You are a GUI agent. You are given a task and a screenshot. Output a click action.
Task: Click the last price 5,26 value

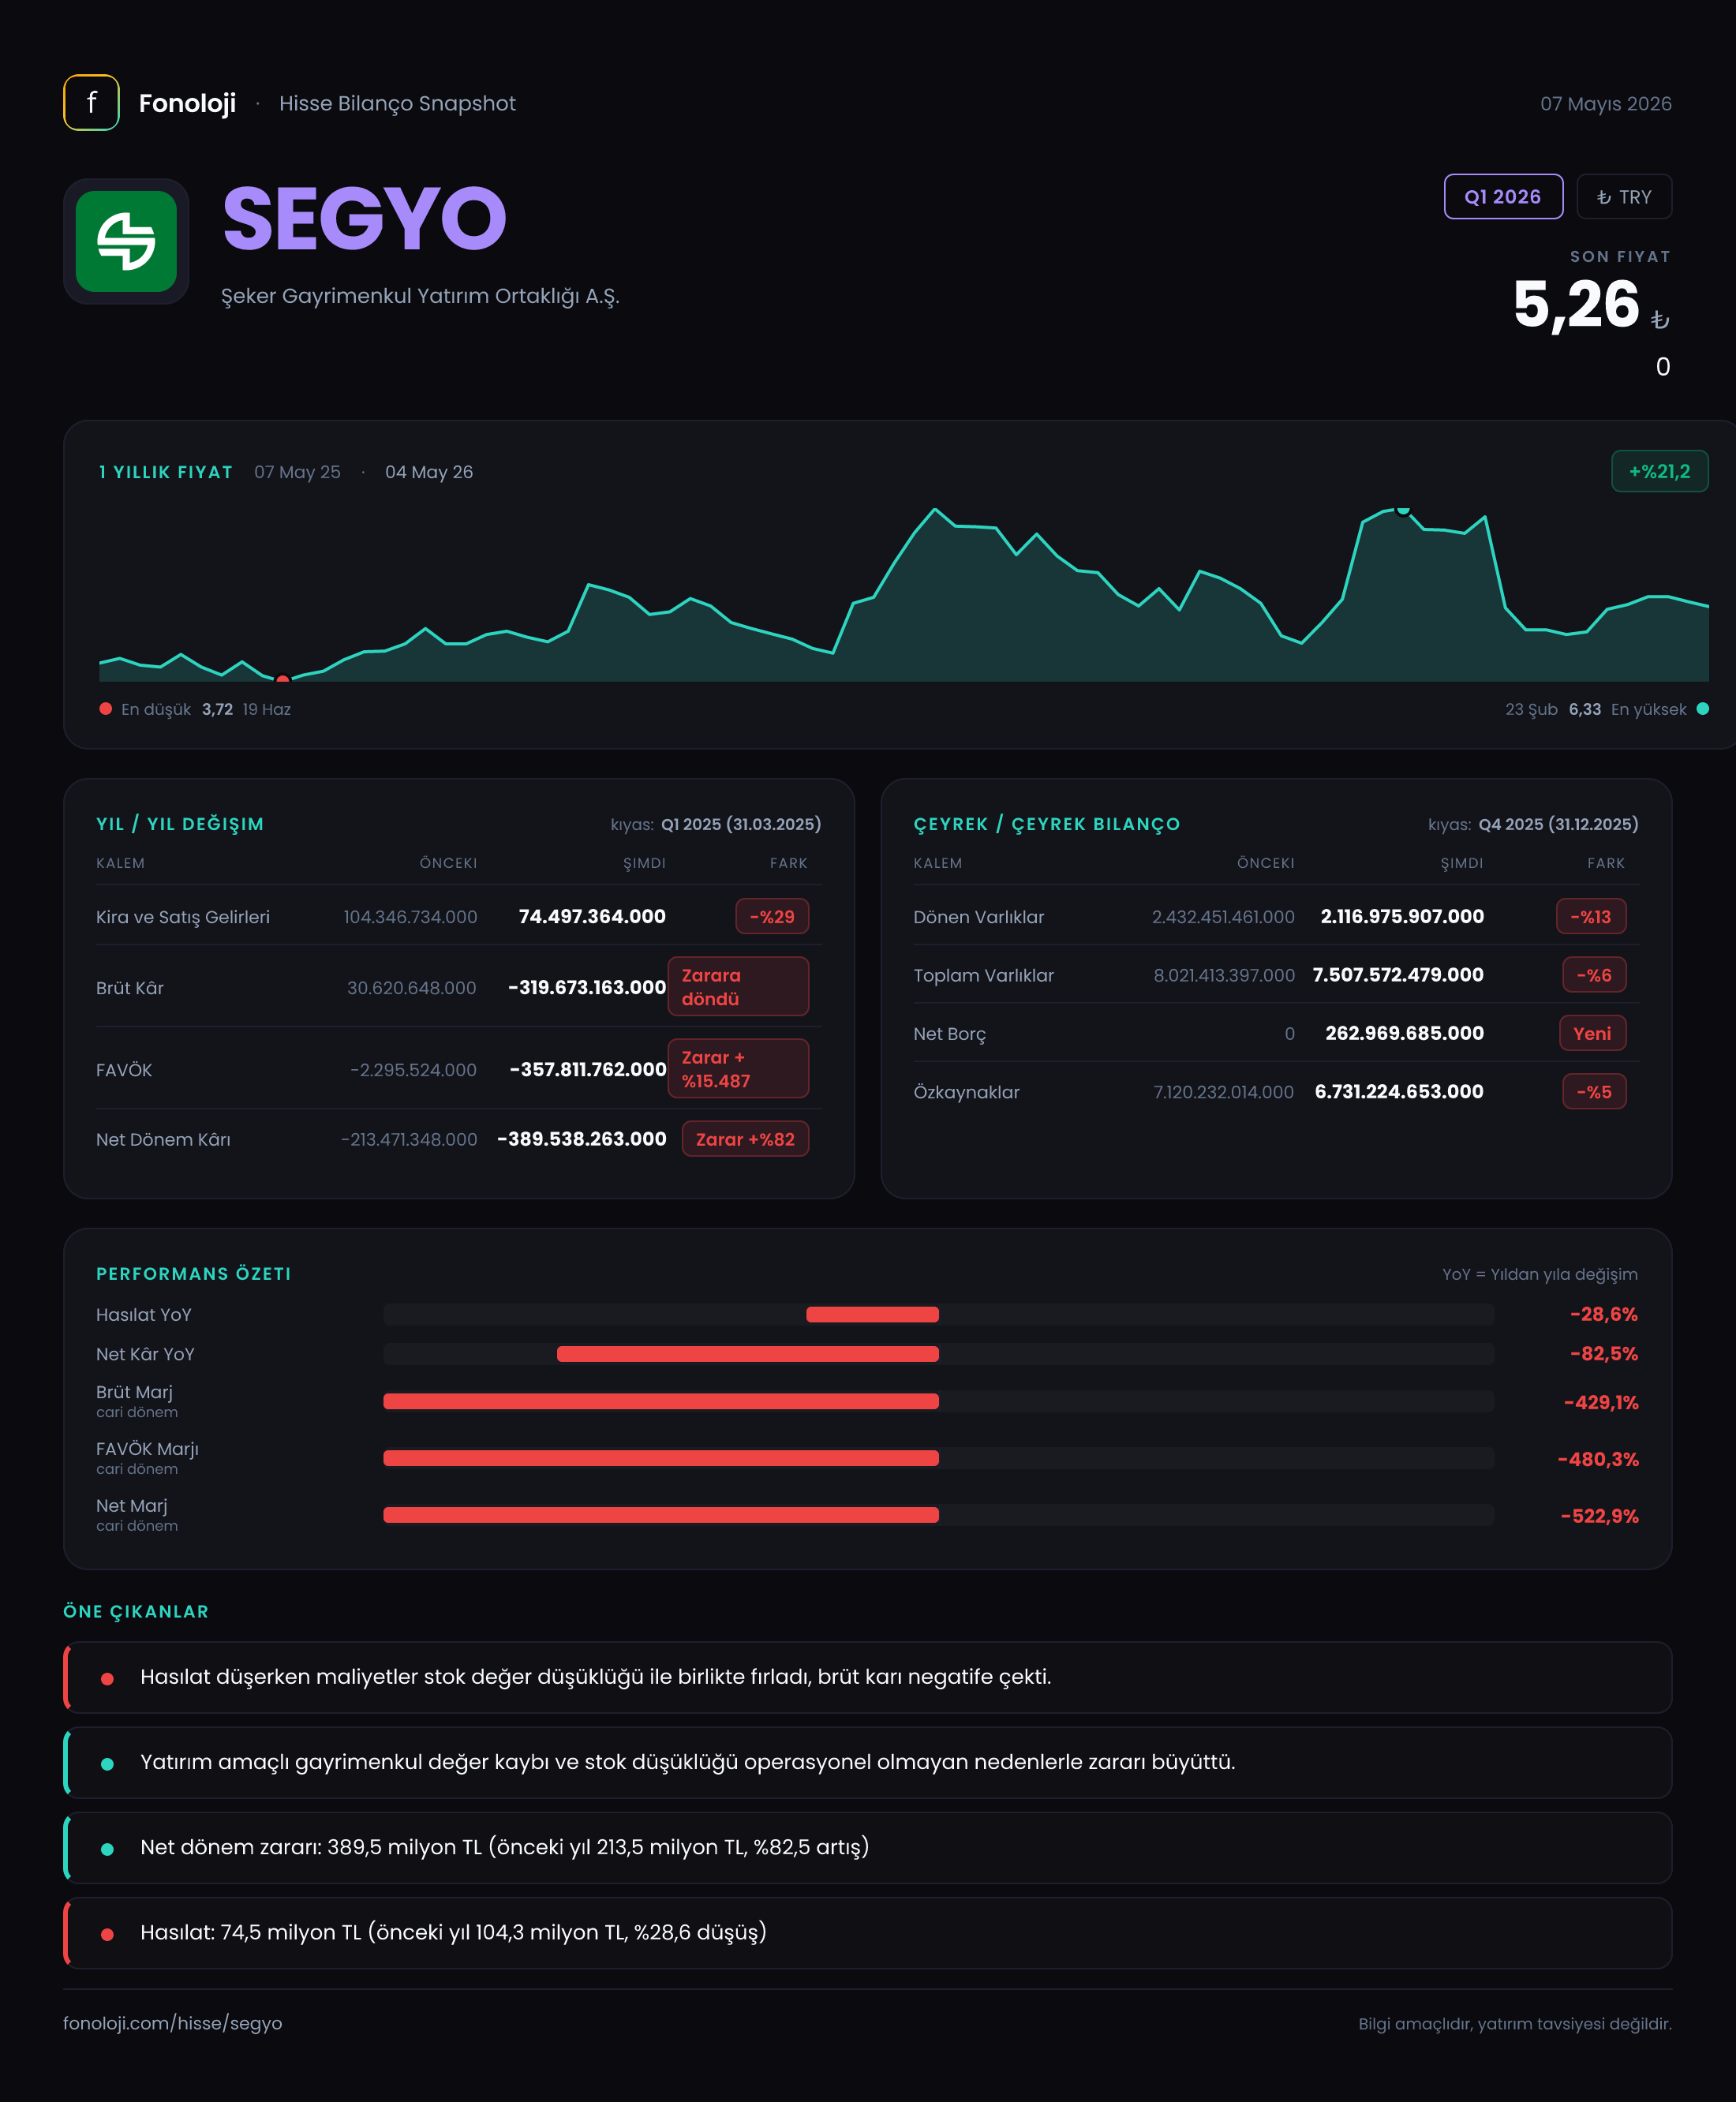point(1576,304)
